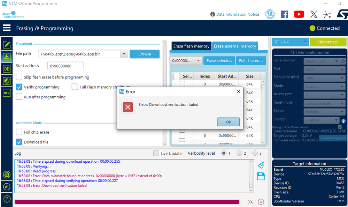Switch to Erase flash memory tab
The width and height of the screenshot is (348, 207).
point(191,46)
